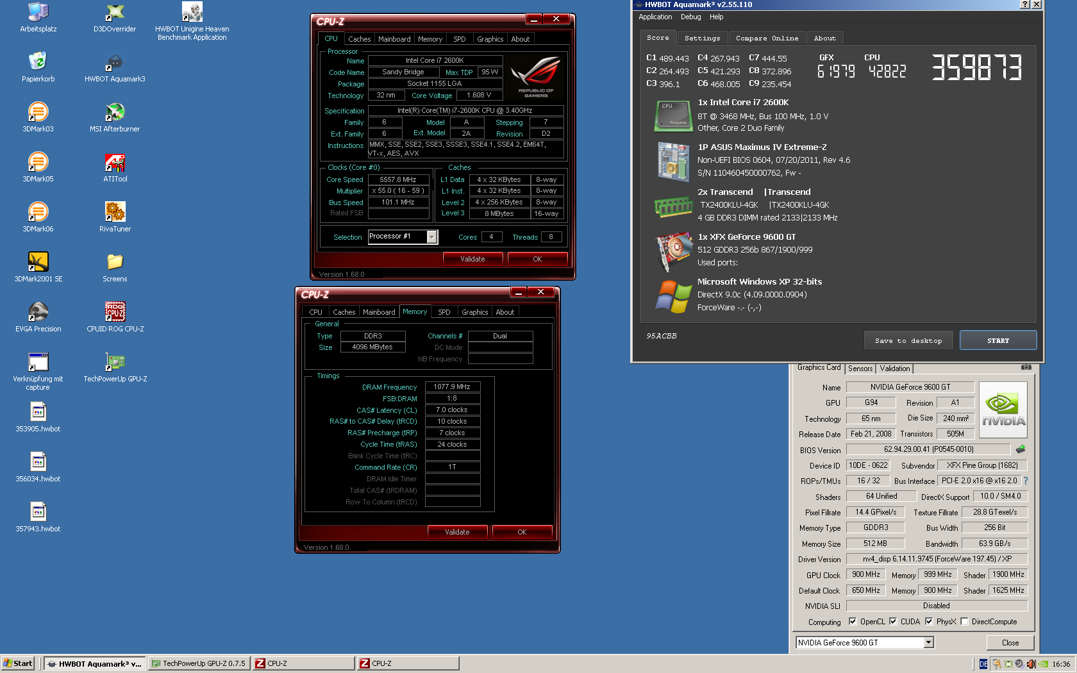The image size is (1077, 673).
Task: Expand the NVIDIA GeForce 9600 GT dropdown
Action: [x=928, y=642]
